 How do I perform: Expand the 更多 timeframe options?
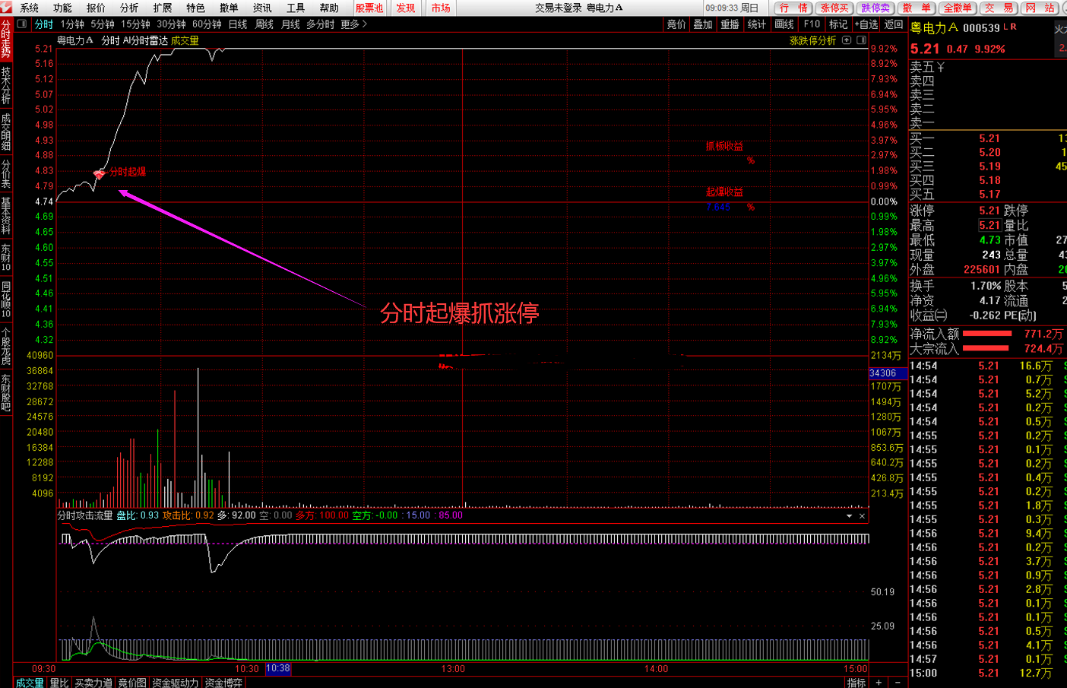click(x=353, y=24)
